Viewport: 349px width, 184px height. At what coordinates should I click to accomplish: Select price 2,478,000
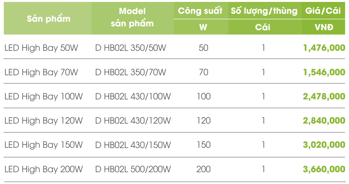pyautogui.click(x=324, y=96)
